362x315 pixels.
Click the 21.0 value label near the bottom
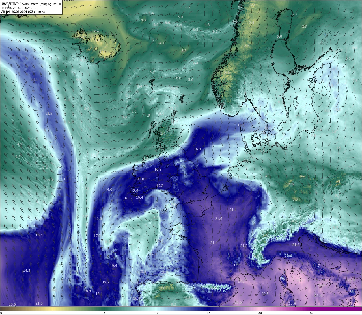39,303
